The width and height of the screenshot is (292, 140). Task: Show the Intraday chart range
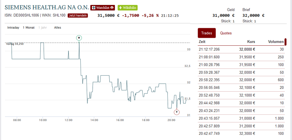click(x=13, y=28)
